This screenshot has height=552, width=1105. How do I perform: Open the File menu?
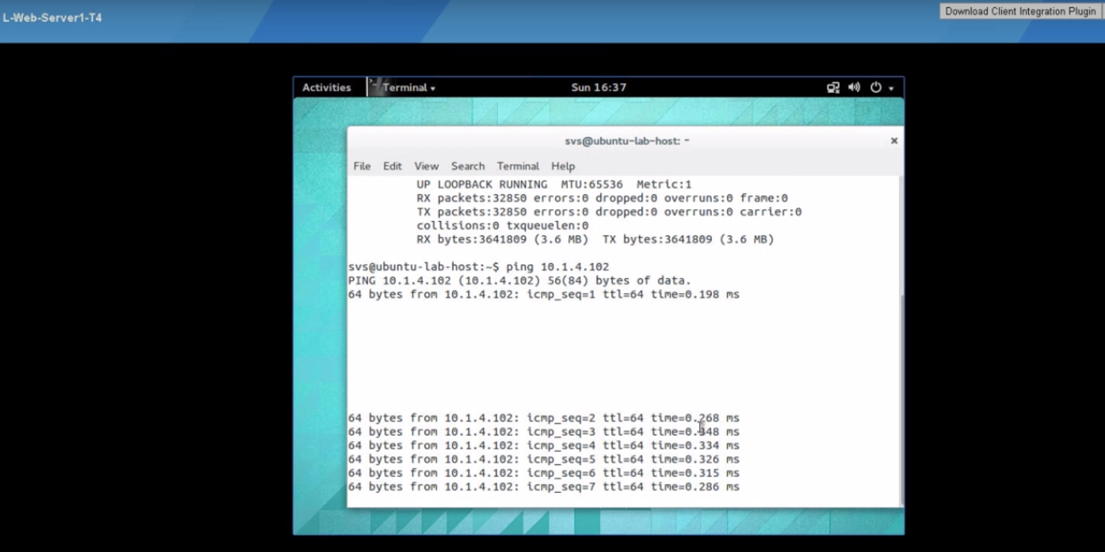click(362, 166)
